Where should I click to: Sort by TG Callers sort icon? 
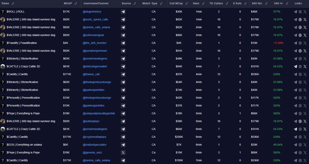click(x=227, y=4)
